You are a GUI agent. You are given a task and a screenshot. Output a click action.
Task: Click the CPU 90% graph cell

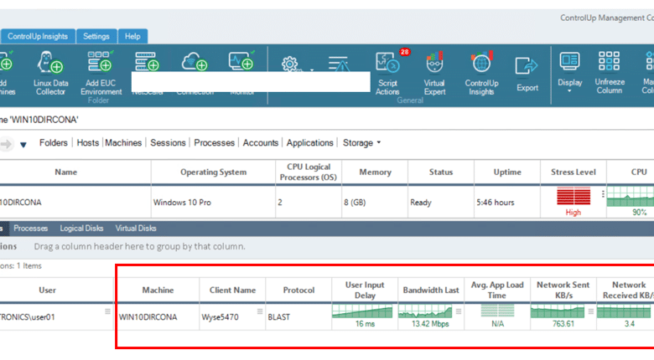coord(631,202)
